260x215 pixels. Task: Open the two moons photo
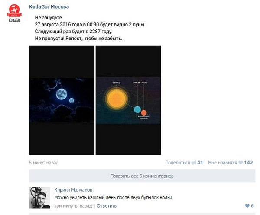62,100
